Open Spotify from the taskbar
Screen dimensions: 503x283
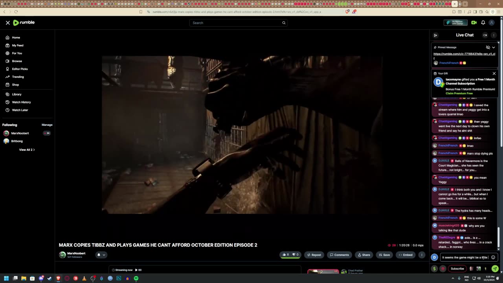[x=136, y=278]
